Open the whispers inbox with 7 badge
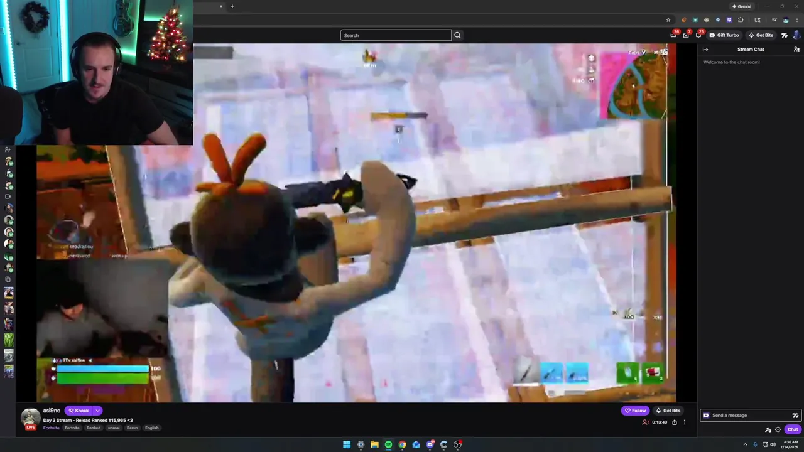Viewport: 804px width, 452px height. pyautogui.click(x=686, y=35)
